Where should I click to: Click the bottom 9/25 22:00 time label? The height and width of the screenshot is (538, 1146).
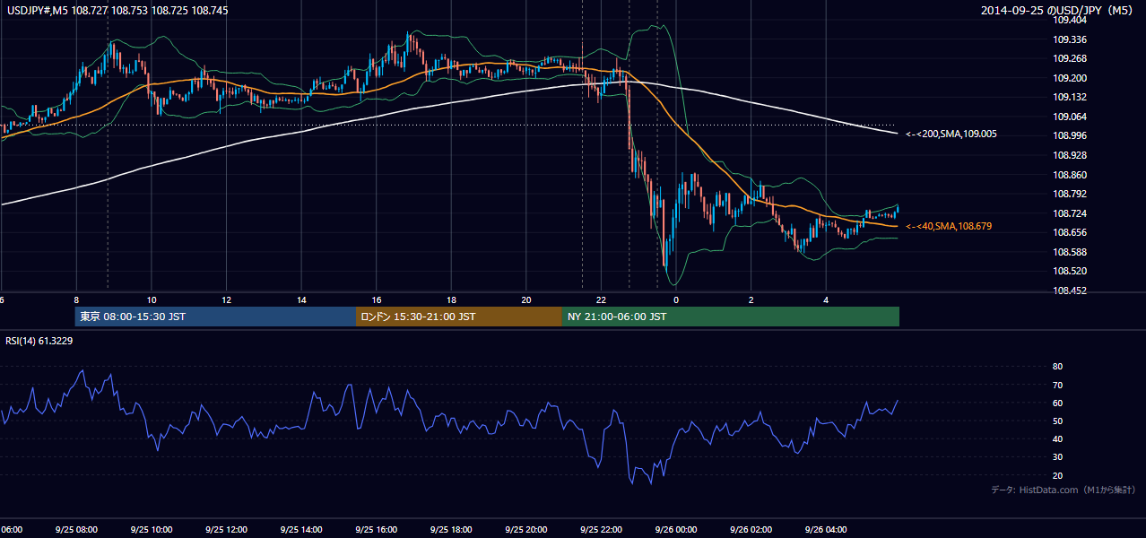601,530
